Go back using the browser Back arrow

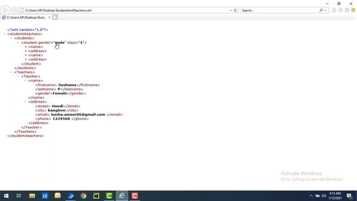(5, 10)
